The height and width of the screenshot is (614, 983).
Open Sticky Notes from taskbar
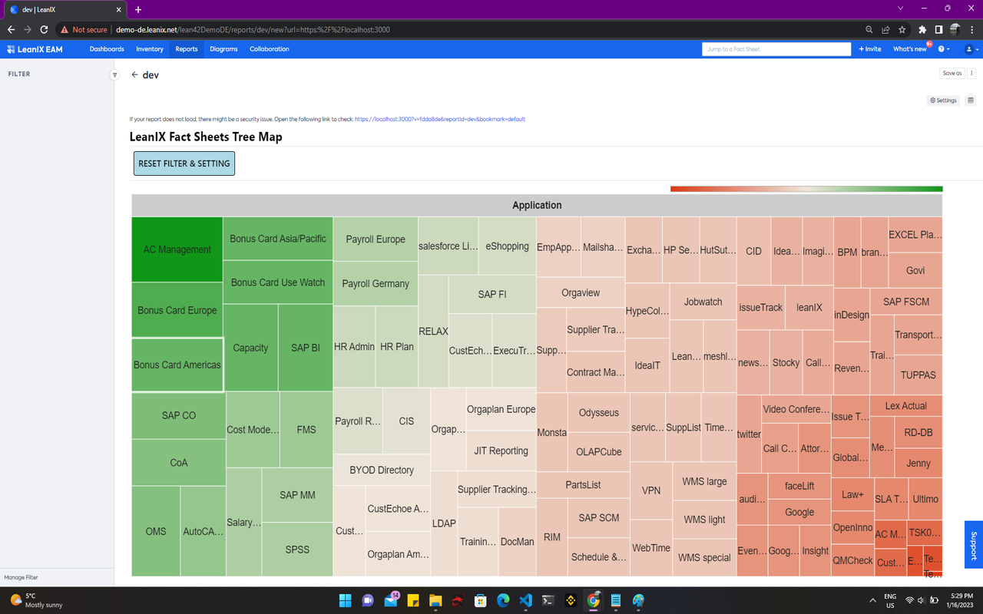pyautogui.click(x=412, y=600)
